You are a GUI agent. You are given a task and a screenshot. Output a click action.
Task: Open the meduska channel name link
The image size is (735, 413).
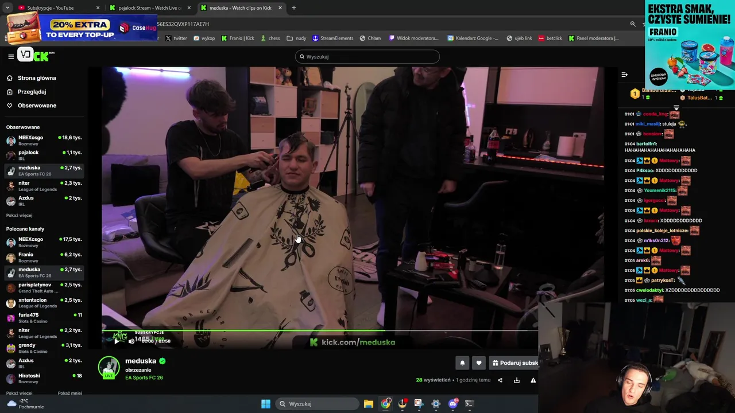pos(141,361)
